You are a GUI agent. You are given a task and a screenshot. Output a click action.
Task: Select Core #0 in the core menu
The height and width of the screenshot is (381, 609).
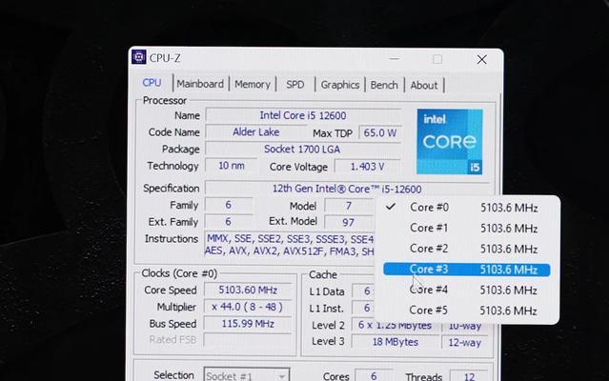click(x=467, y=208)
